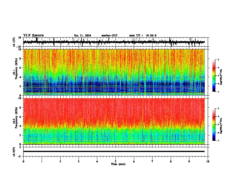
Task: Click the ch.1 color scale log(PSD) unit label
Action: point(221,77)
